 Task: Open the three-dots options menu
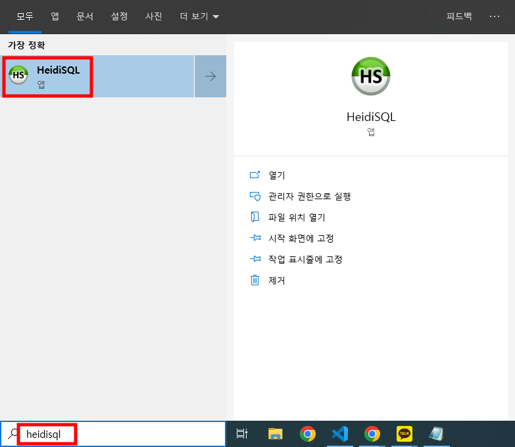point(495,16)
